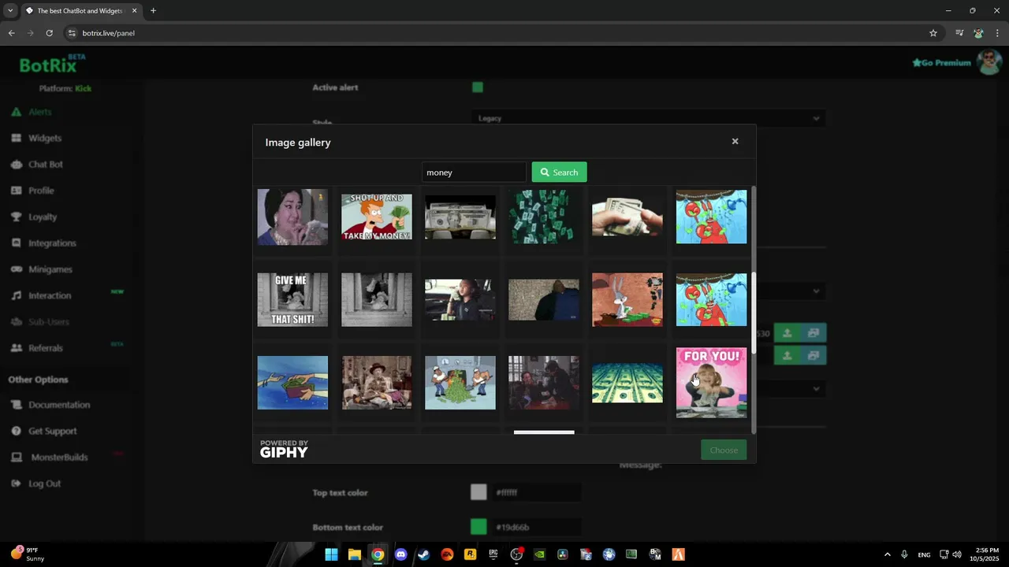Open the Style dropdown showing Legacy
Screen dimensions: 1009x567
click(x=648, y=119)
